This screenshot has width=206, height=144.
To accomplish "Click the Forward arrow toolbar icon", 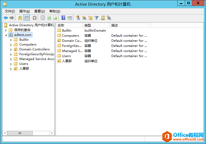I will coord(12,18).
